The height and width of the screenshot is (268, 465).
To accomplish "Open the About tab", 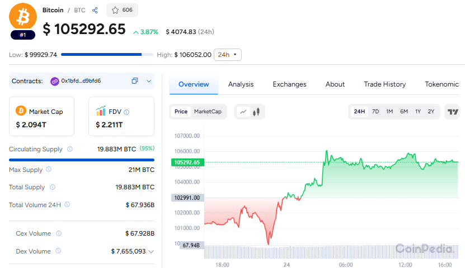I will [x=335, y=84].
